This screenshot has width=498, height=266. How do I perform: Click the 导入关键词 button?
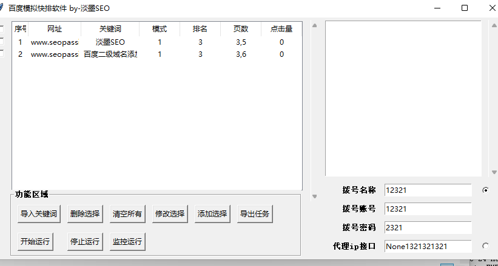tap(39, 214)
